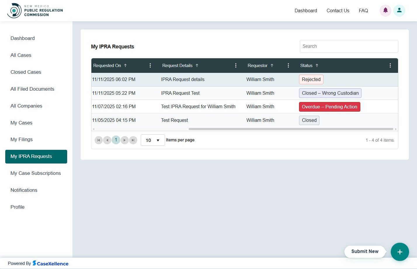Click the left scroll arrow of the table scrollbar

tap(93, 129)
